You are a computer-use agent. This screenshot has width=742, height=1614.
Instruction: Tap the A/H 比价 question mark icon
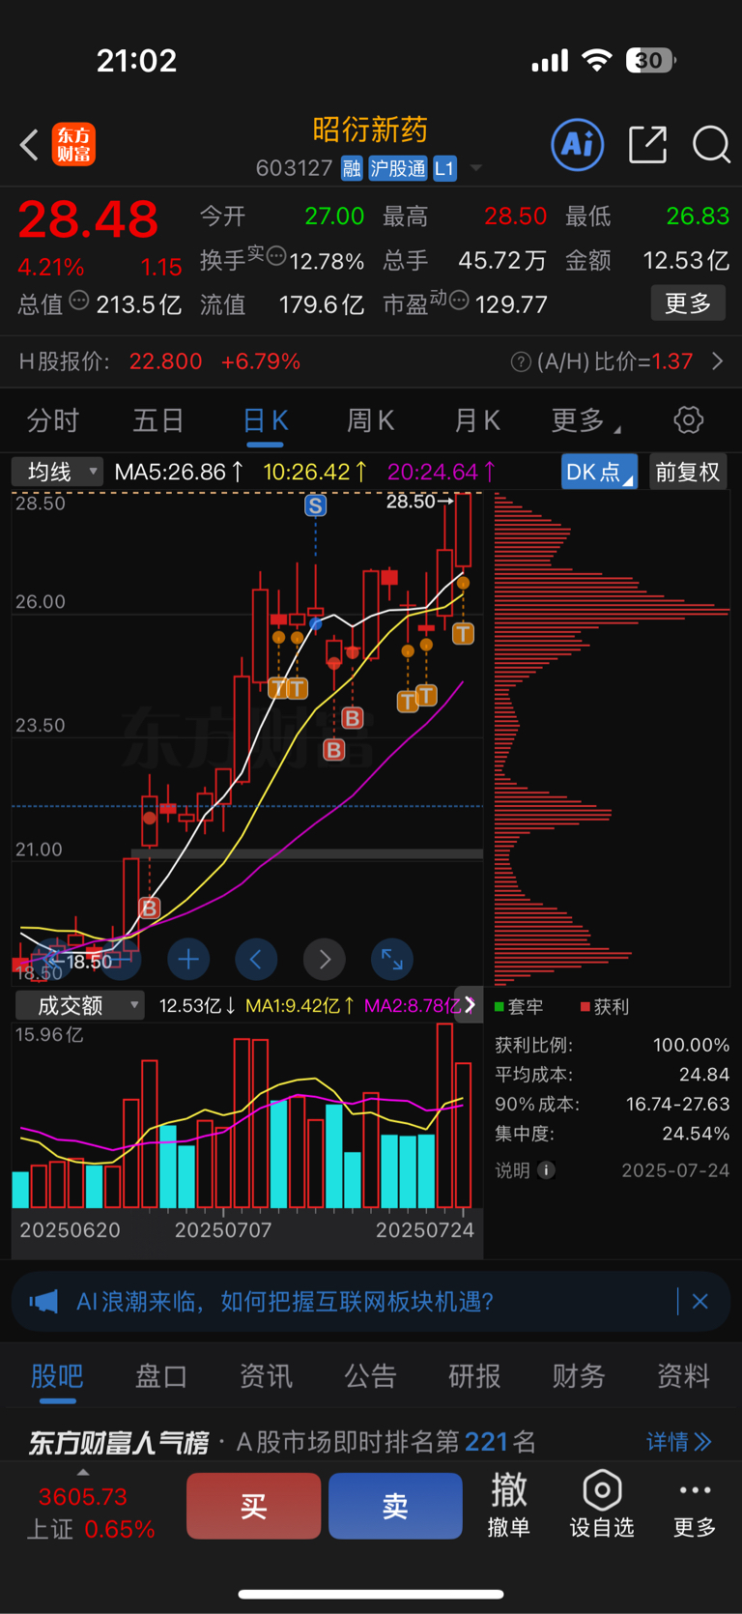[x=521, y=361]
